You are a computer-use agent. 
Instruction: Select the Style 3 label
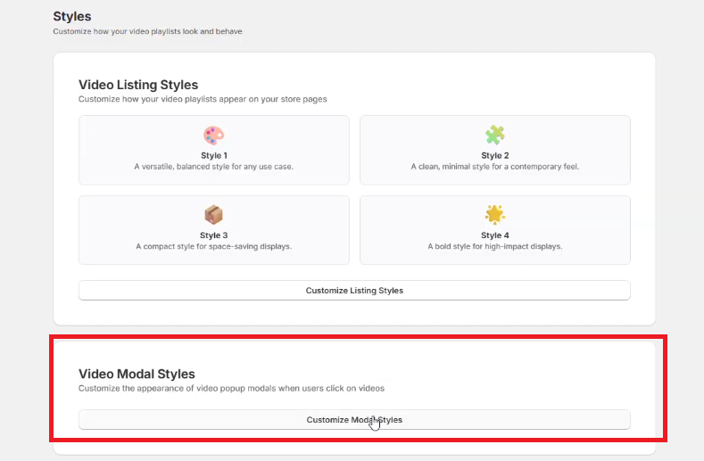213,235
